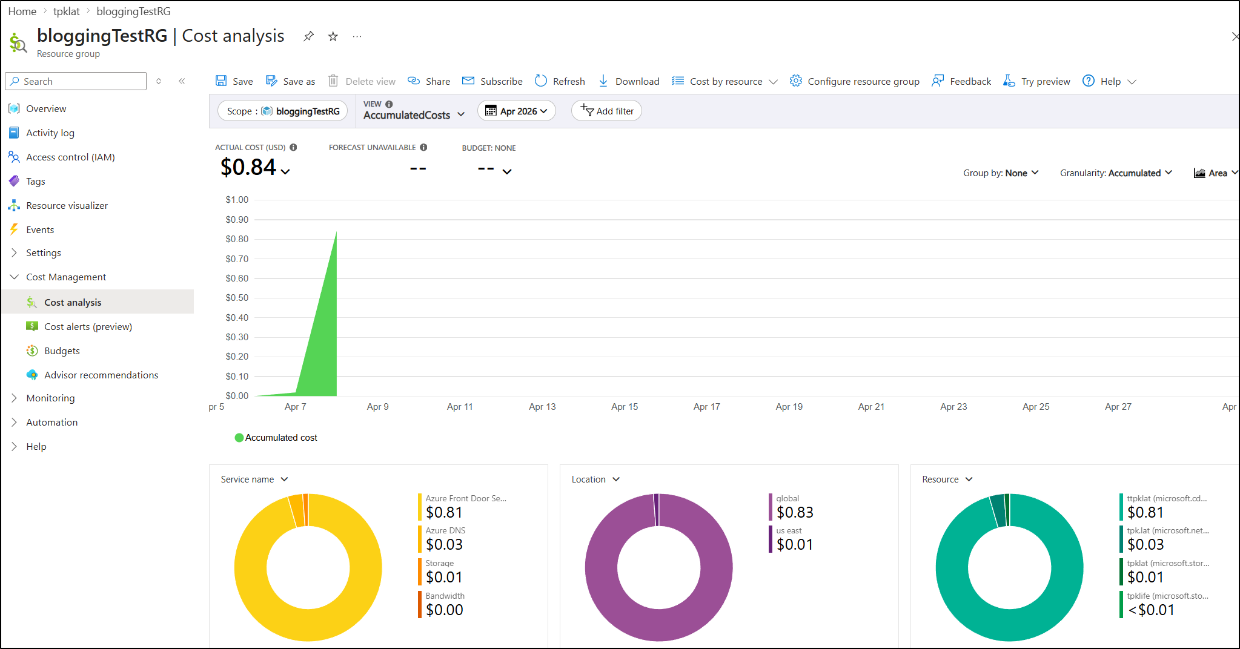Click actual cost info icon
This screenshot has width=1240, height=649.
[293, 148]
